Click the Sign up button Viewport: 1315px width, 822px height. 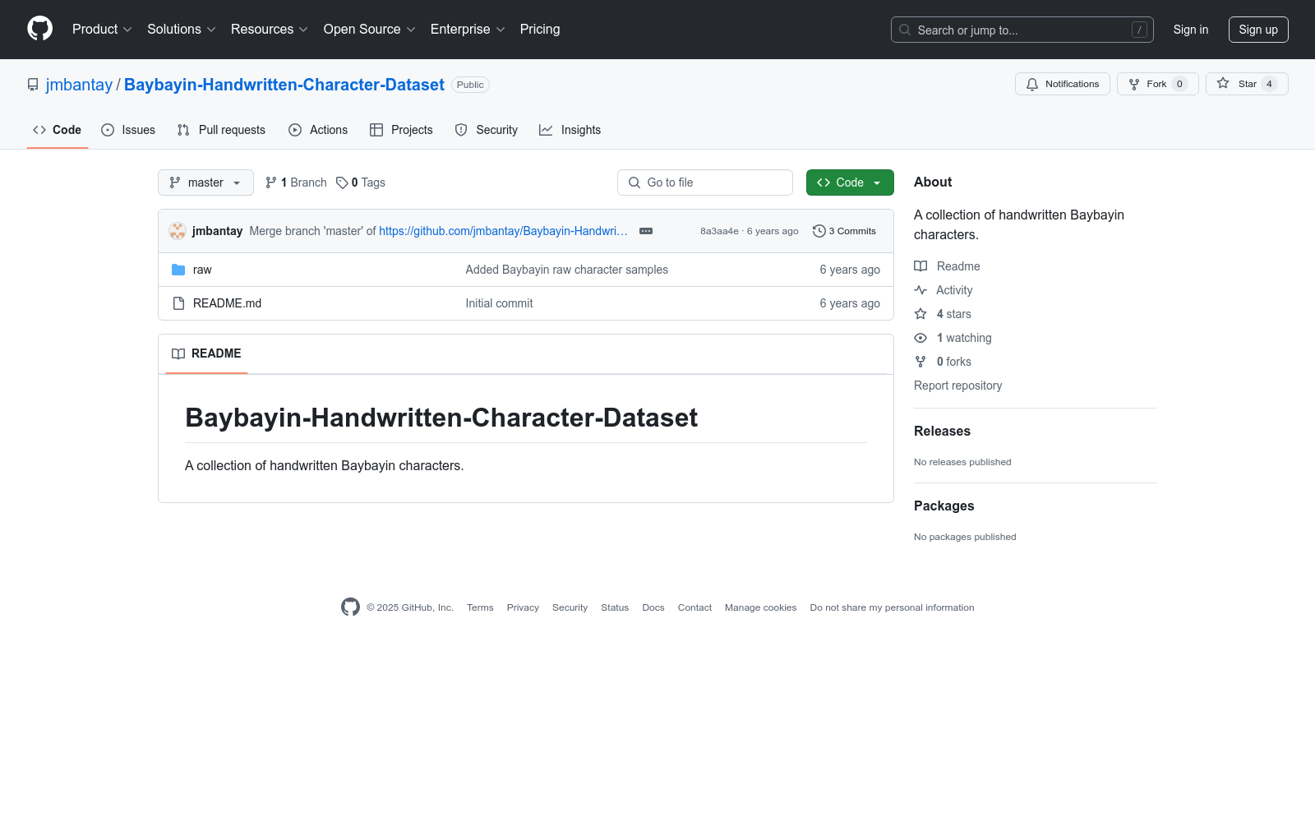click(x=1258, y=30)
